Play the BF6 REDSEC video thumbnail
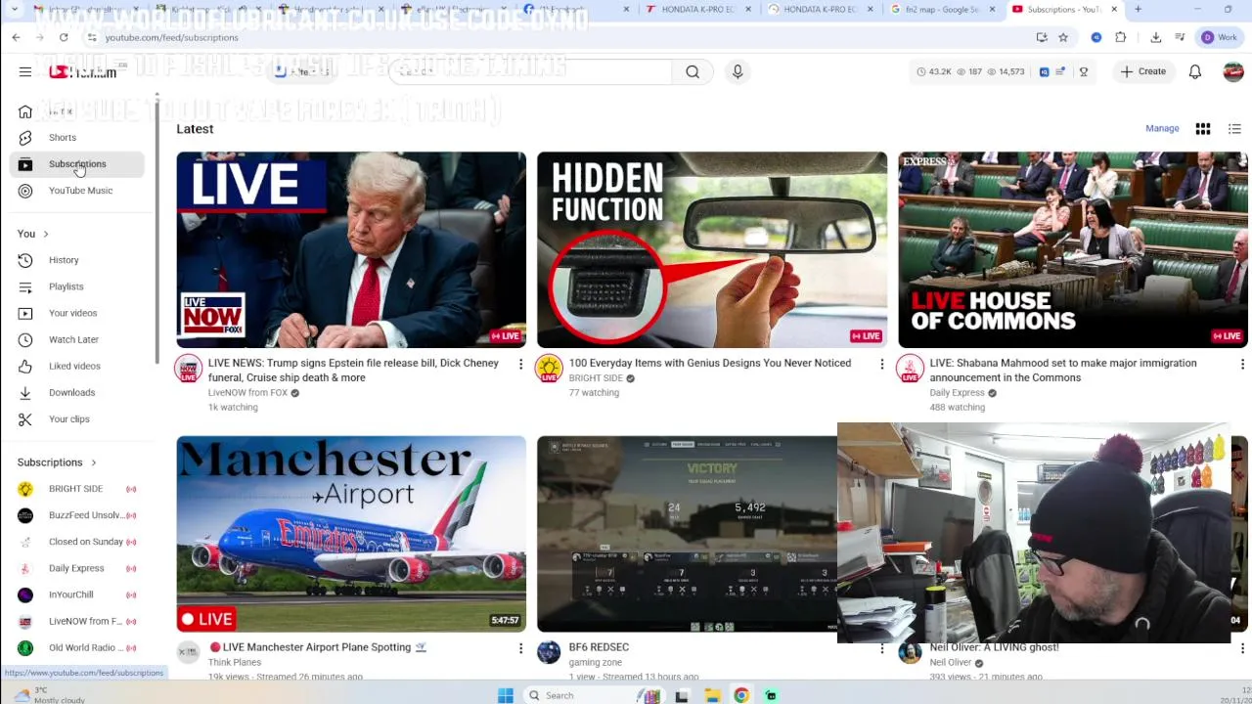This screenshot has height=704, width=1252. [687, 534]
